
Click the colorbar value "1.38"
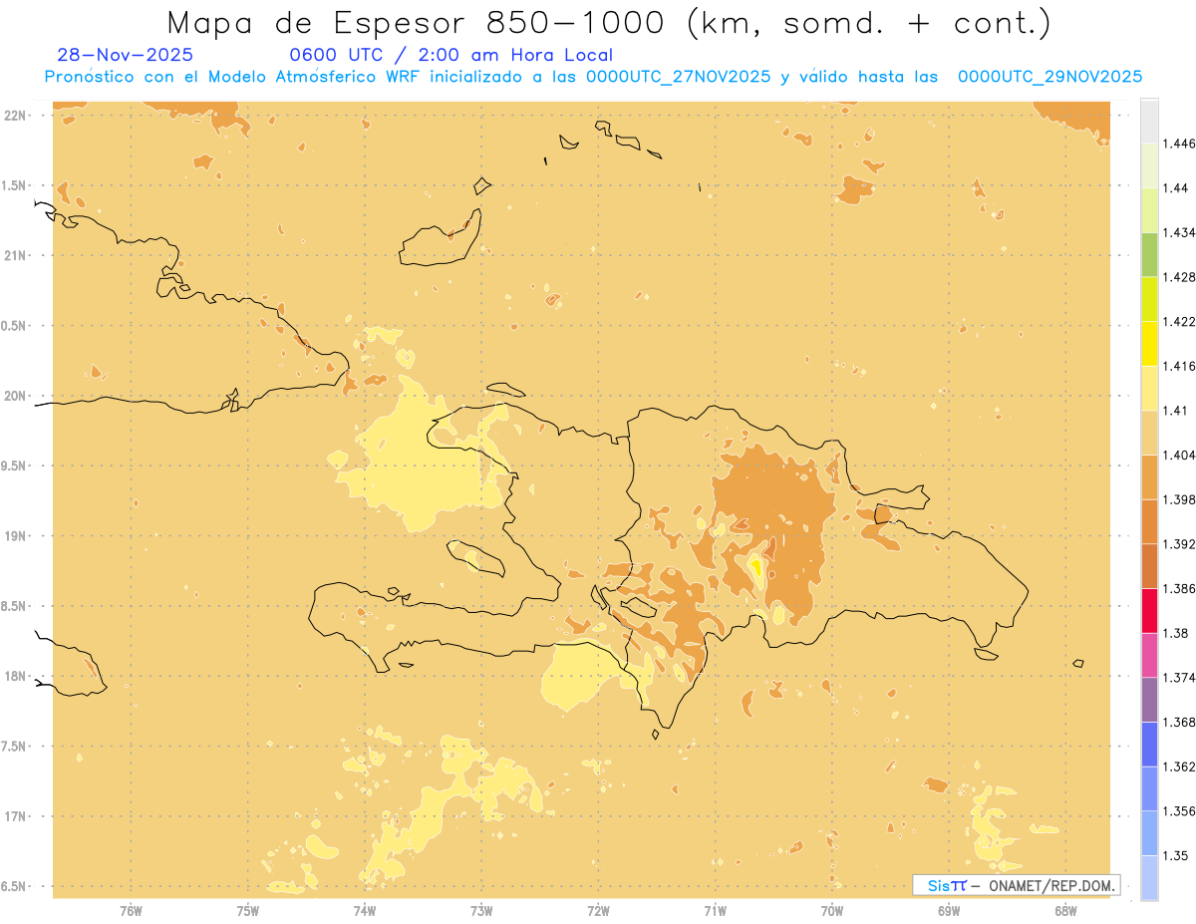coord(1175,633)
